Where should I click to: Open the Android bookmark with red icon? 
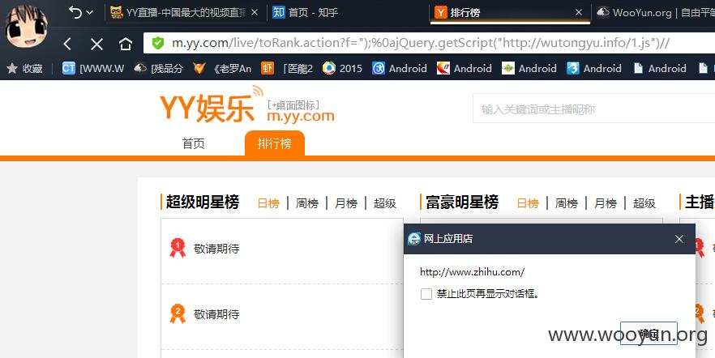pyautogui.click(x=465, y=68)
